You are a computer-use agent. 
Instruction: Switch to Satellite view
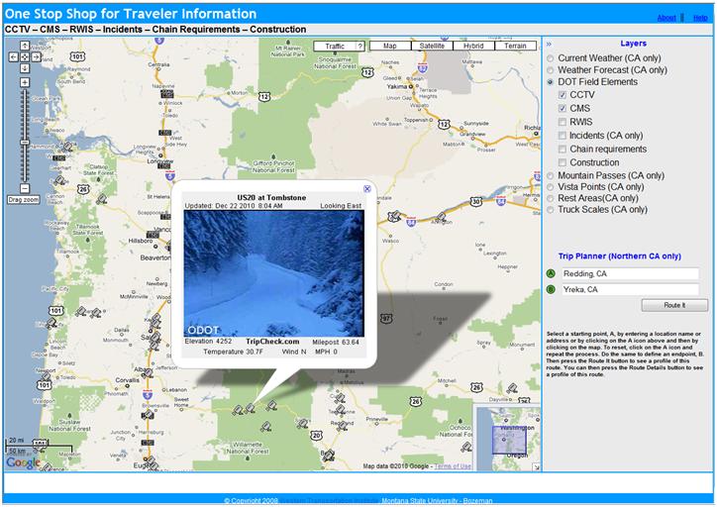[432, 46]
